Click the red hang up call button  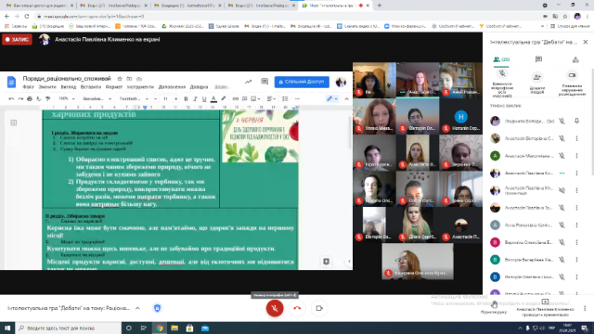297,308
